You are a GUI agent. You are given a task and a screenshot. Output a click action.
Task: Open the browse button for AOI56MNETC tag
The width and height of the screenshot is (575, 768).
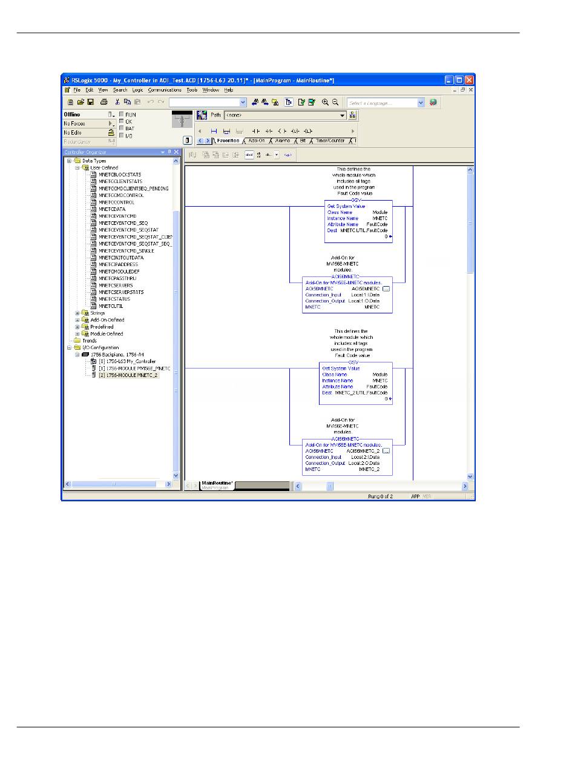[386, 289]
